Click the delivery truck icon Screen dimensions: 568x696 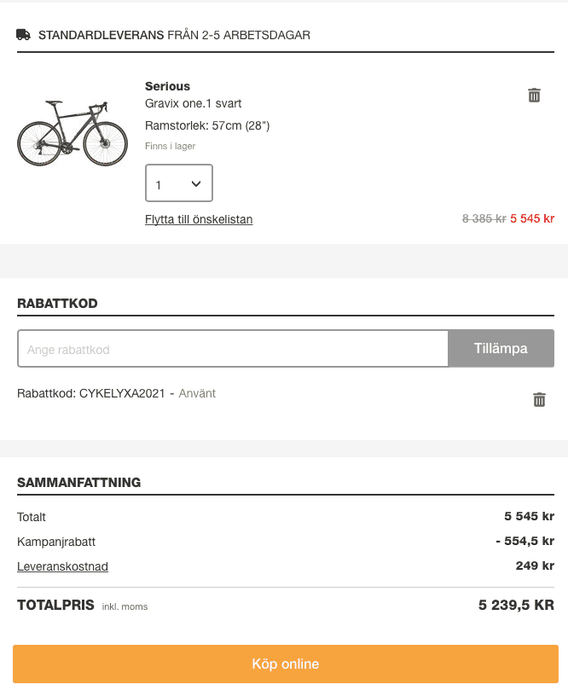coord(24,35)
